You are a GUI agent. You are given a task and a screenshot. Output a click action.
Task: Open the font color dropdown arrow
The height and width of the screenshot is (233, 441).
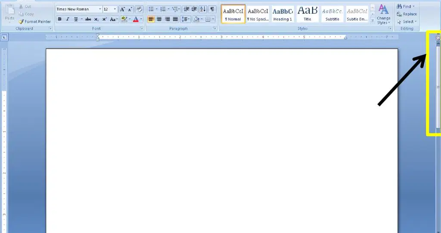pos(141,19)
